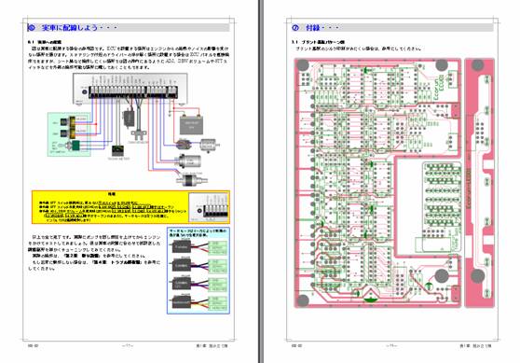Click the small round motor beside distributor

pos(208,145)
